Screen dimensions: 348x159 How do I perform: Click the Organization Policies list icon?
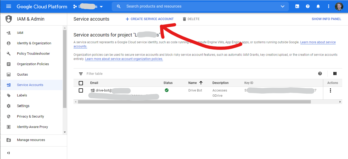(9, 64)
